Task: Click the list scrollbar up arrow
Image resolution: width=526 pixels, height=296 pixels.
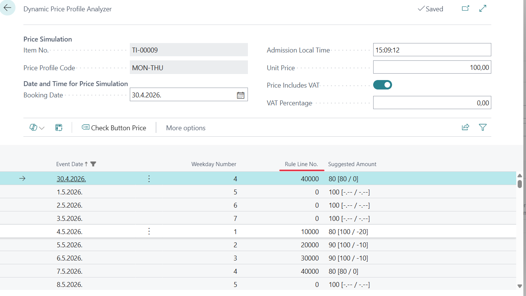Action: [520, 176]
